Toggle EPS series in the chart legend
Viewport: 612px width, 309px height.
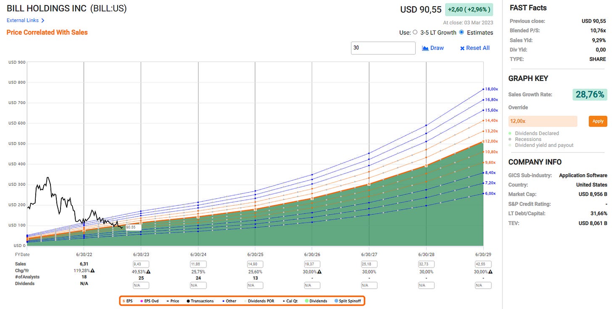point(127,301)
